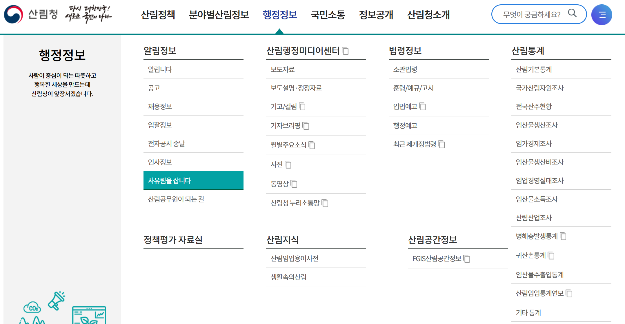
Task: Click the external link icon beside 산림행정미디어센터 heading
Action: pos(345,51)
